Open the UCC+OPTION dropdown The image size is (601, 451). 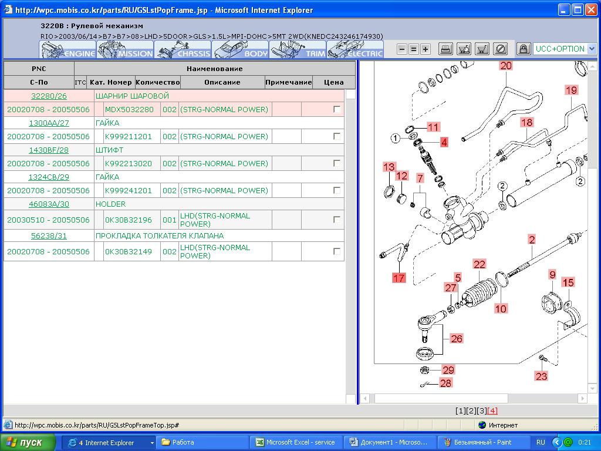(x=591, y=49)
